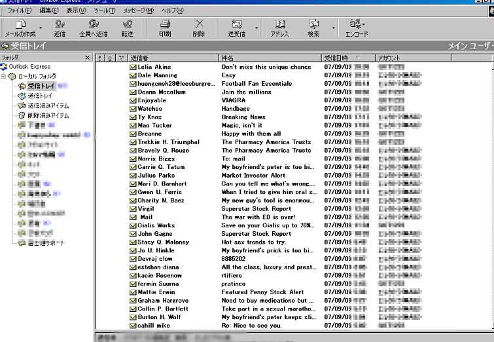
Task: Select message with subject '8885202'
Action: coord(234,259)
